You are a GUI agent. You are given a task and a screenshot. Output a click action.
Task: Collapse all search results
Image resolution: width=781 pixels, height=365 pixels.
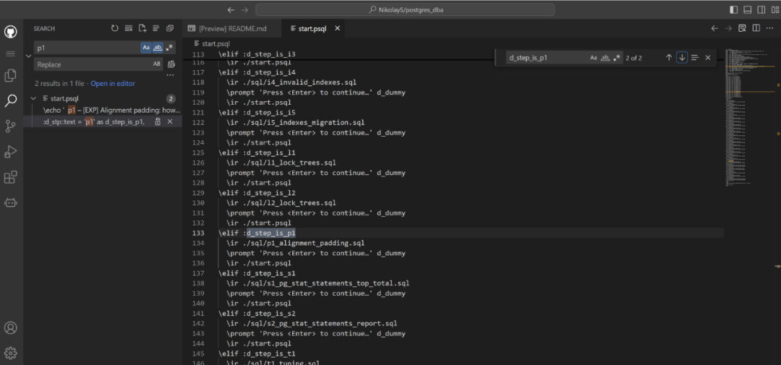[x=170, y=28]
